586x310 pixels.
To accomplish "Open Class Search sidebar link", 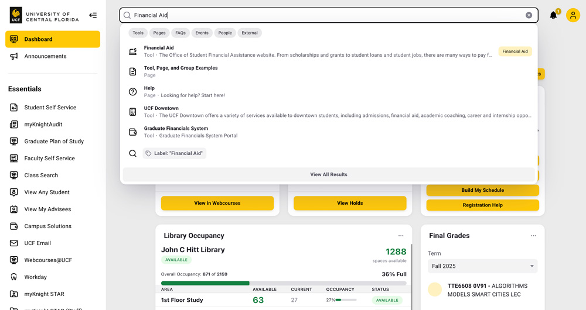I will coord(41,175).
